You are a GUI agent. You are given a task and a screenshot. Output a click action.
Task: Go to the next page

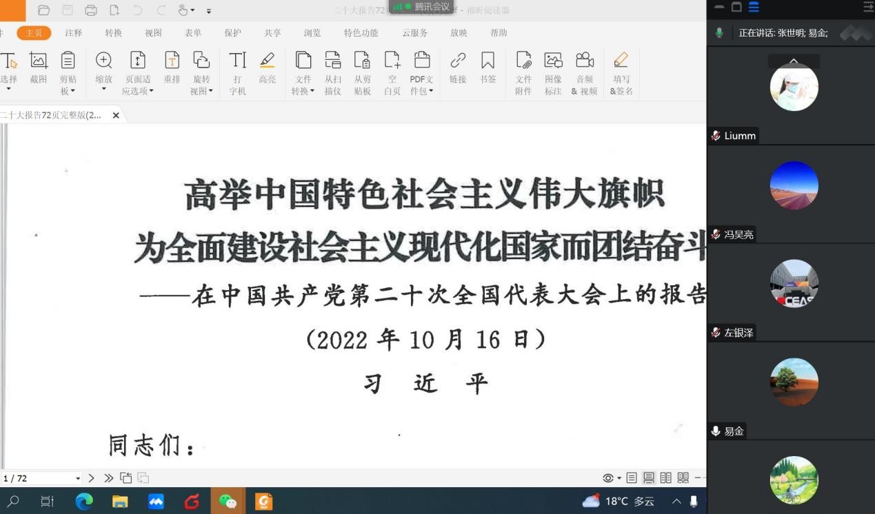92,478
